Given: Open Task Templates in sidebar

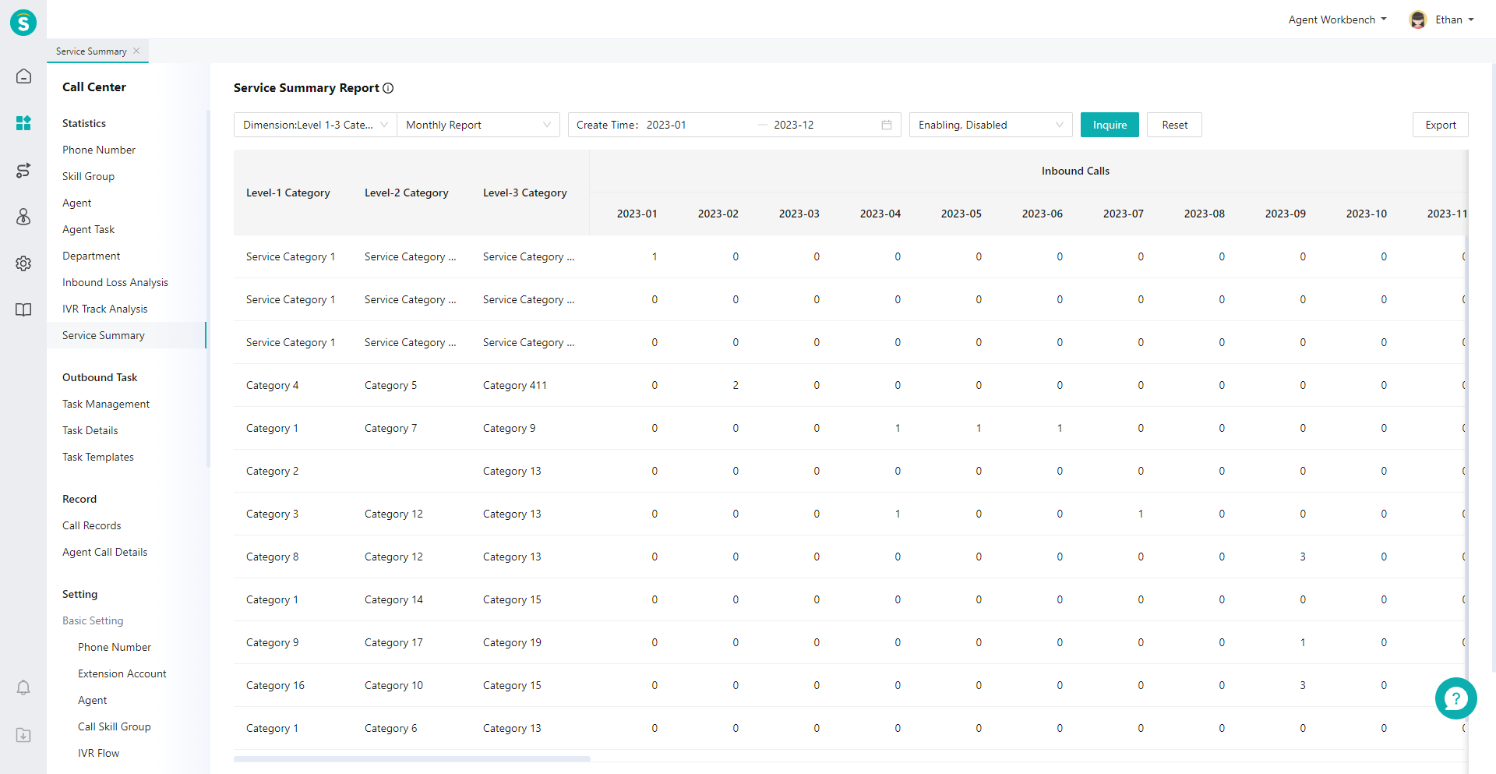Looking at the screenshot, I should pyautogui.click(x=98, y=457).
